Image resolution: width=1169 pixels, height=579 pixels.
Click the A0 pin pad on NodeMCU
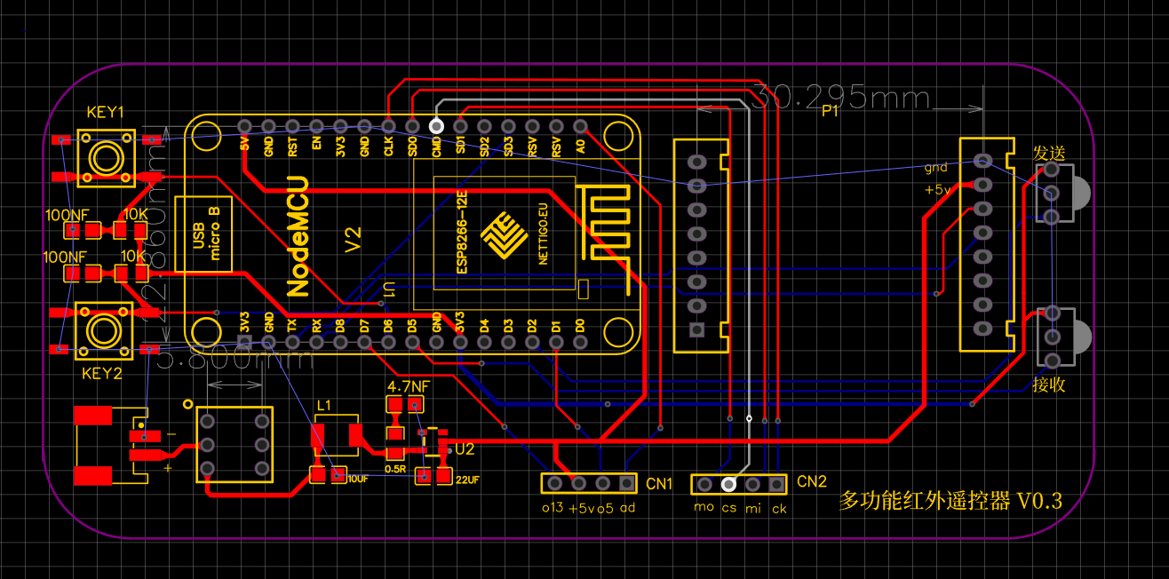click(x=580, y=126)
